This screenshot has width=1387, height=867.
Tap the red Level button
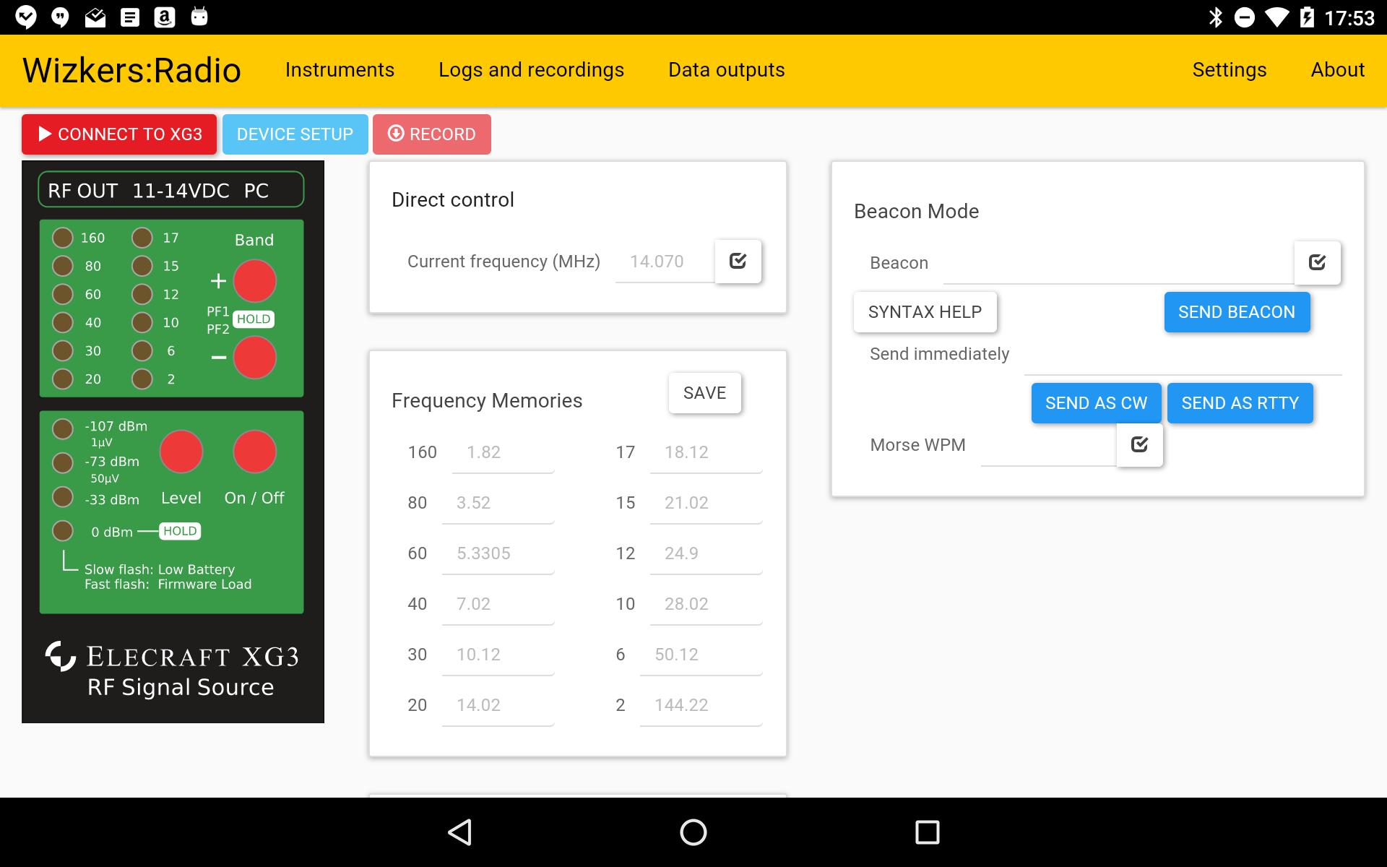click(x=181, y=452)
